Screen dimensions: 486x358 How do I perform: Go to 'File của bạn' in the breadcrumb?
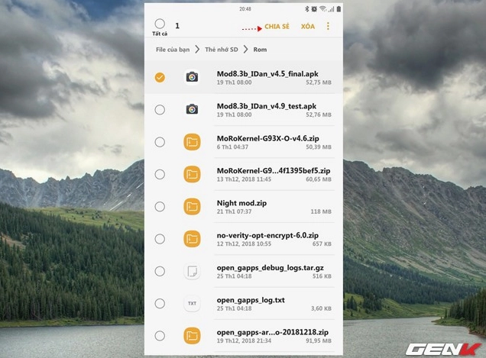click(173, 50)
